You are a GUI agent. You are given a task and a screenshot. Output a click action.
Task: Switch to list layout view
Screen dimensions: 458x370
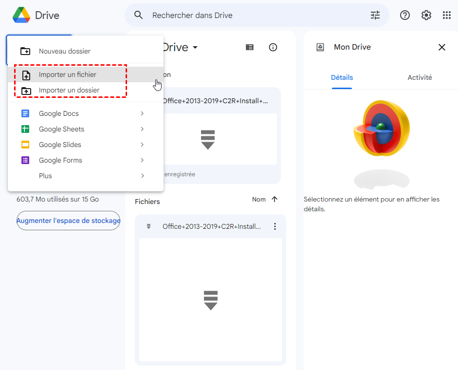[250, 47]
